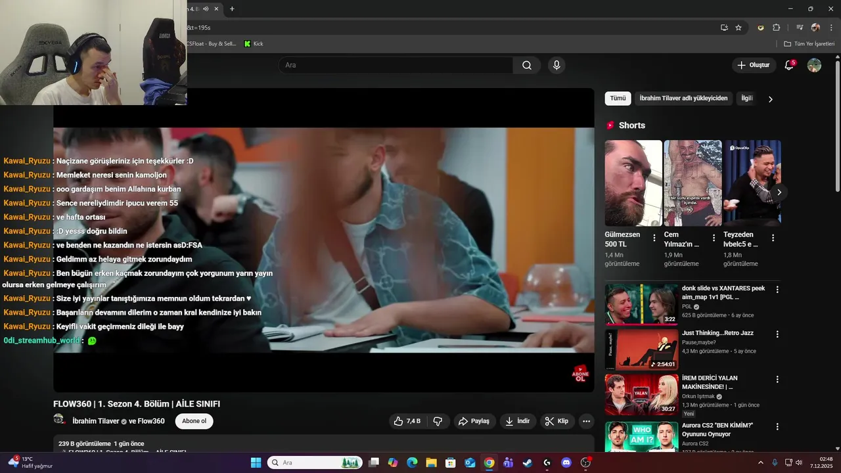The height and width of the screenshot is (473, 841).
Task: Click the Chrome profile avatar in toolbar
Action: (x=815, y=28)
